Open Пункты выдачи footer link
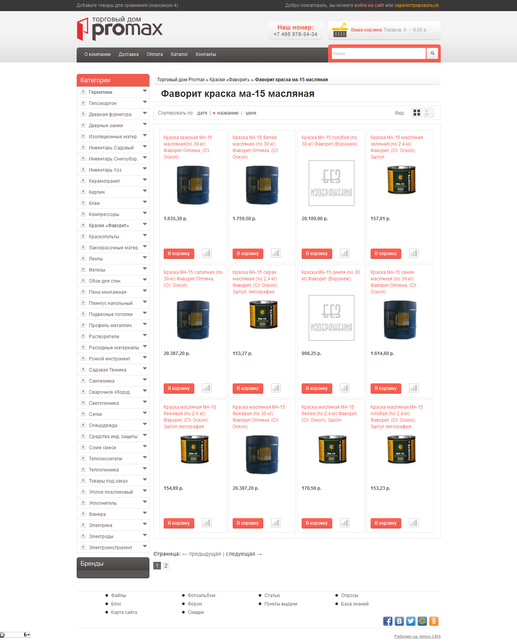Screen dimensions: 517x643 point(281,604)
